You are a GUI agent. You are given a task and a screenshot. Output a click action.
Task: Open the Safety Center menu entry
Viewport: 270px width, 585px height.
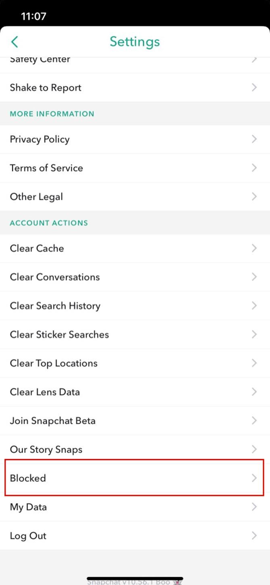point(135,59)
